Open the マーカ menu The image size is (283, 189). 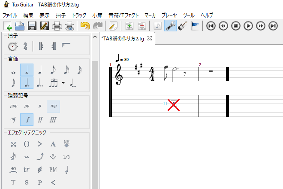tap(150, 15)
